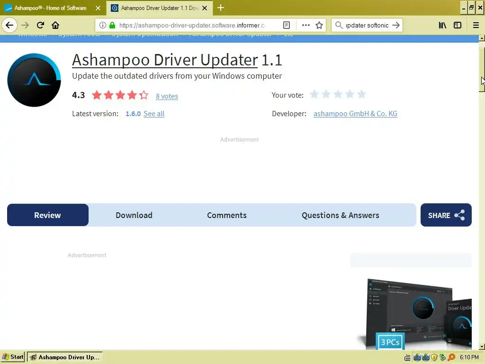
Task: Click the forward navigation arrow
Action: point(25,25)
